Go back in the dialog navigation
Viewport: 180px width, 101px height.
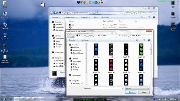69,36
